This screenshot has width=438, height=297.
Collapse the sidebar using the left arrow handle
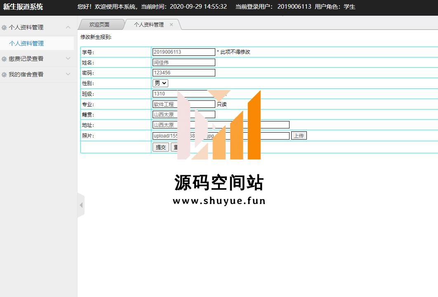[81, 205]
